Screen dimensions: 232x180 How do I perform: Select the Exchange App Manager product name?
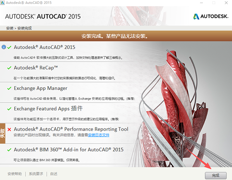coord(41,88)
